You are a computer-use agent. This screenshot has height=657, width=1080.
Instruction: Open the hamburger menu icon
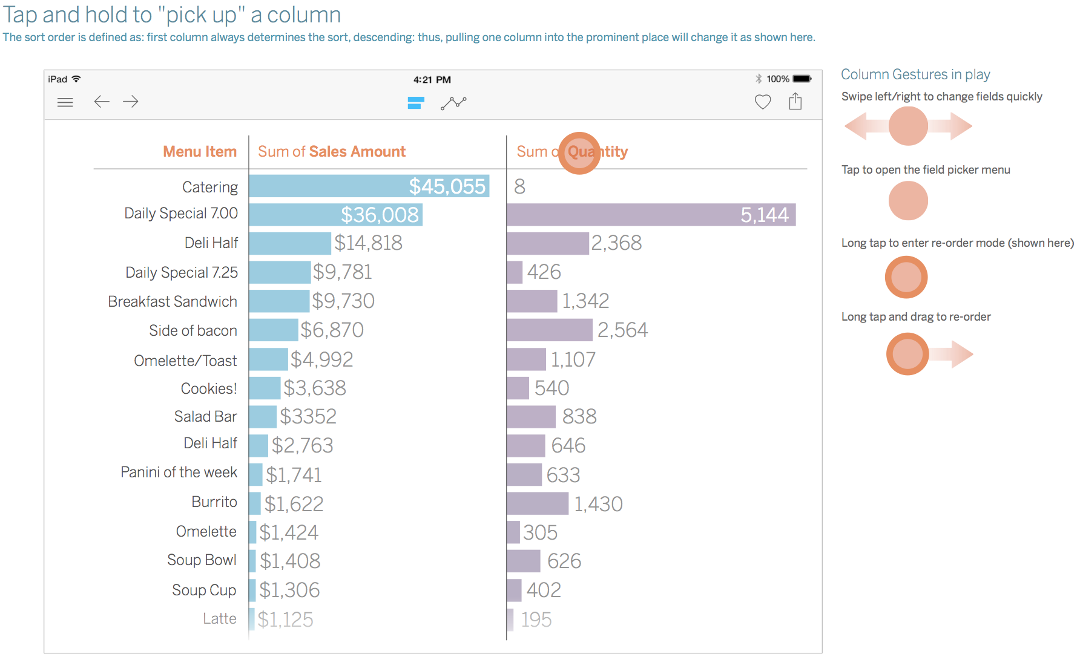(65, 102)
